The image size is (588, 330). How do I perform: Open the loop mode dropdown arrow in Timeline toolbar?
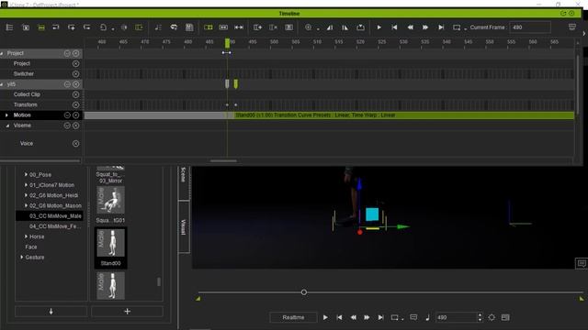click(466, 28)
